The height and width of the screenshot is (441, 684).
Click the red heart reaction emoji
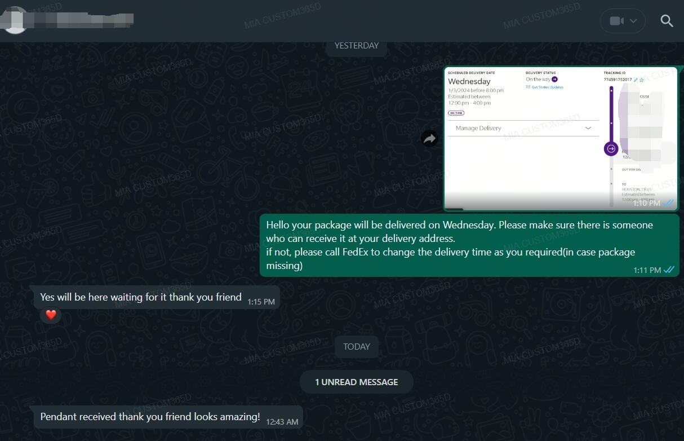pyautogui.click(x=51, y=315)
